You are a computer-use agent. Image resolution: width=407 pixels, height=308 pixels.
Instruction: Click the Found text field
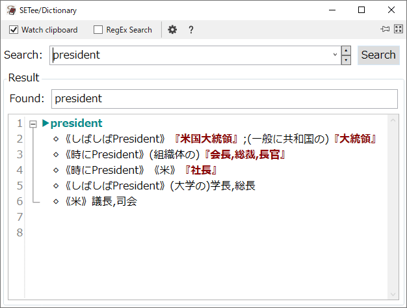(x=224, y=99)
